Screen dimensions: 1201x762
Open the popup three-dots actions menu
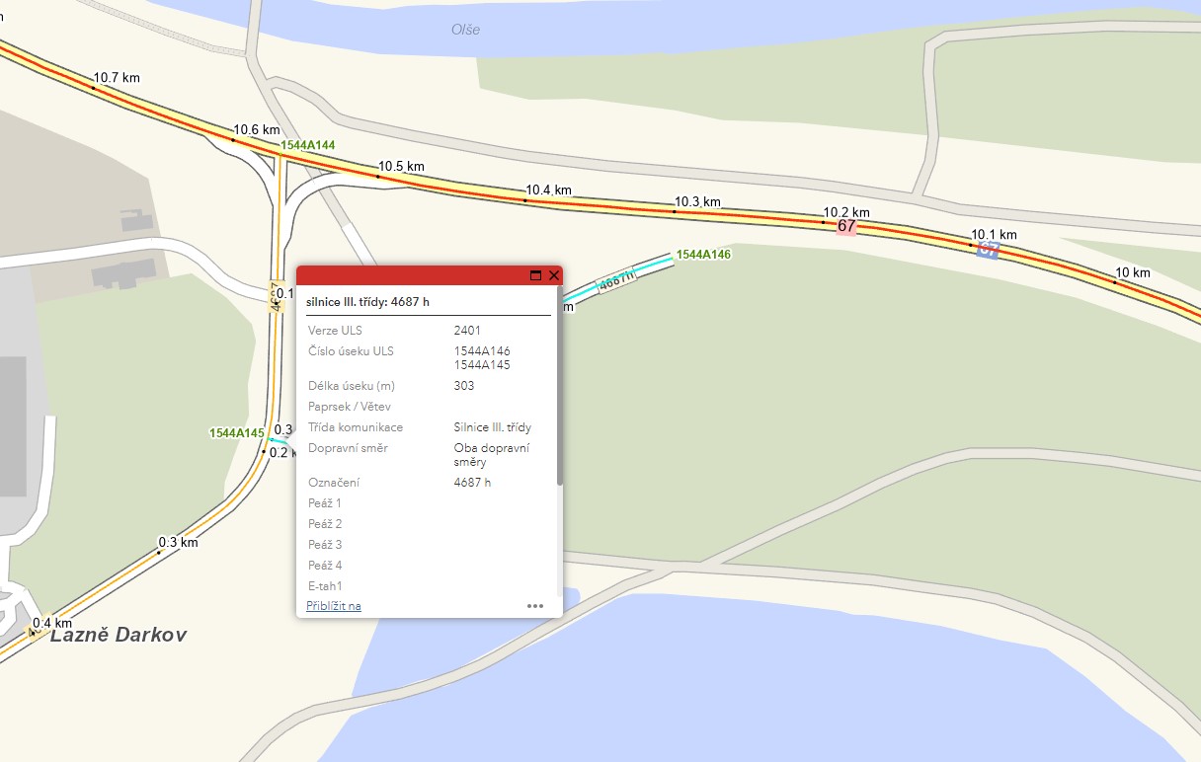tap(535, 606)
